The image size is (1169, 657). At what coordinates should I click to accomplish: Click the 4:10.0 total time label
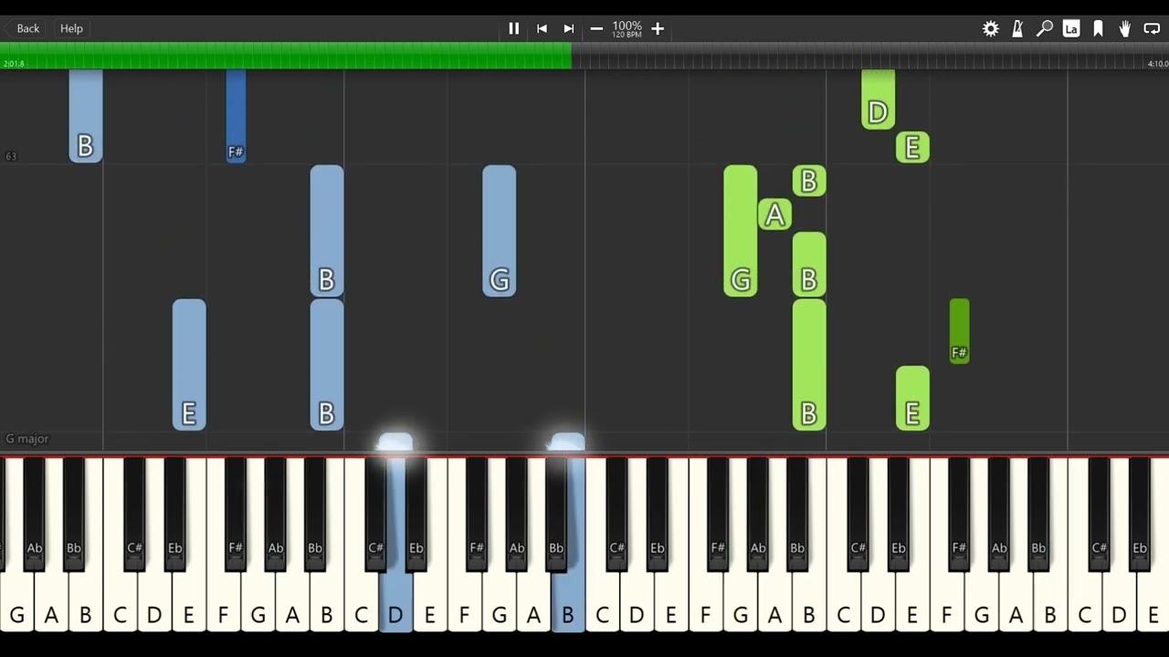(x=1157, y=64)
